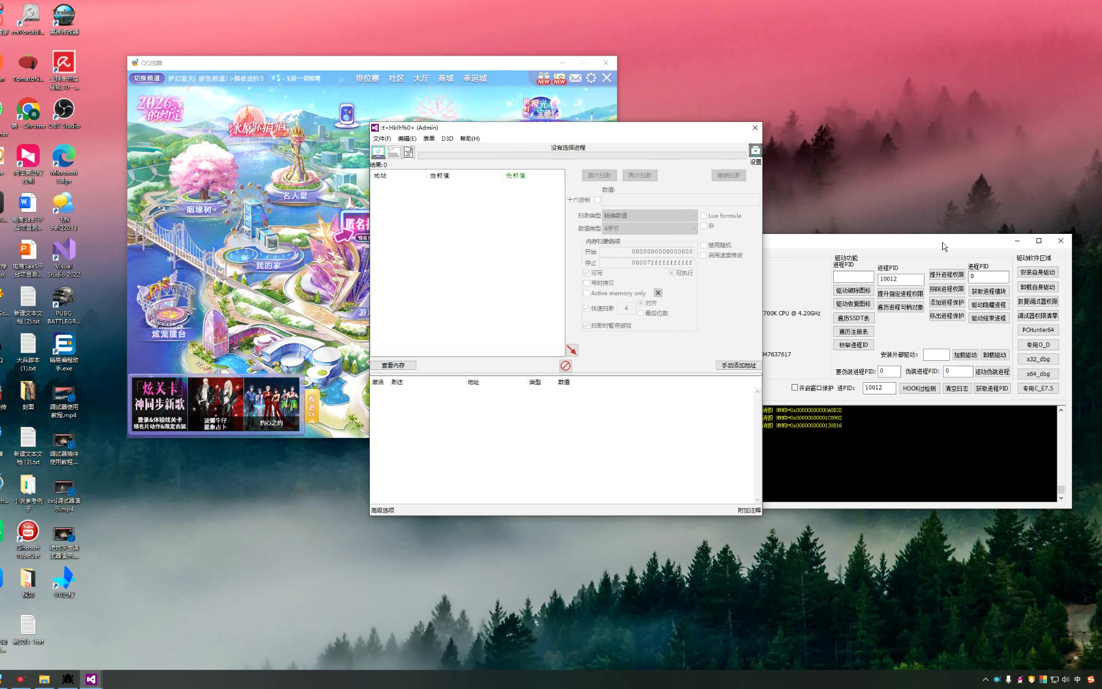Expand the 数值类型 value type dropdown
This screenshot has width=1102, height=689.
[x=650, y=228]
